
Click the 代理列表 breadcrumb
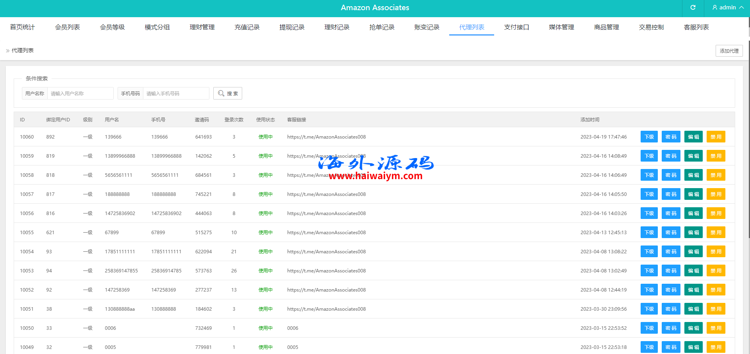tap(23, 50)
